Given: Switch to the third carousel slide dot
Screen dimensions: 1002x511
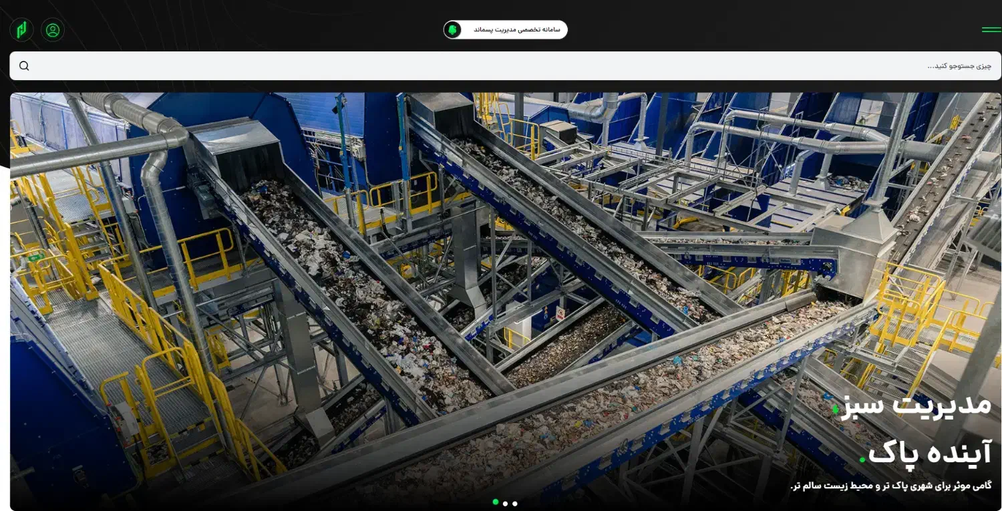Looking at the screenshot, I should (515, 504).
